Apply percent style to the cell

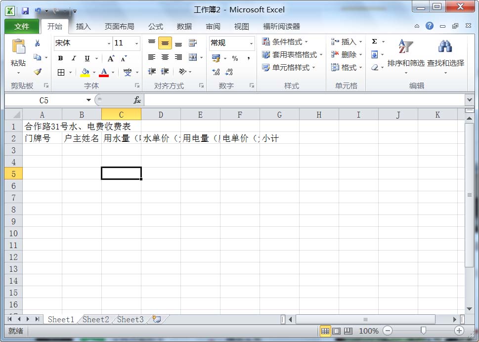tap(235, 58)
